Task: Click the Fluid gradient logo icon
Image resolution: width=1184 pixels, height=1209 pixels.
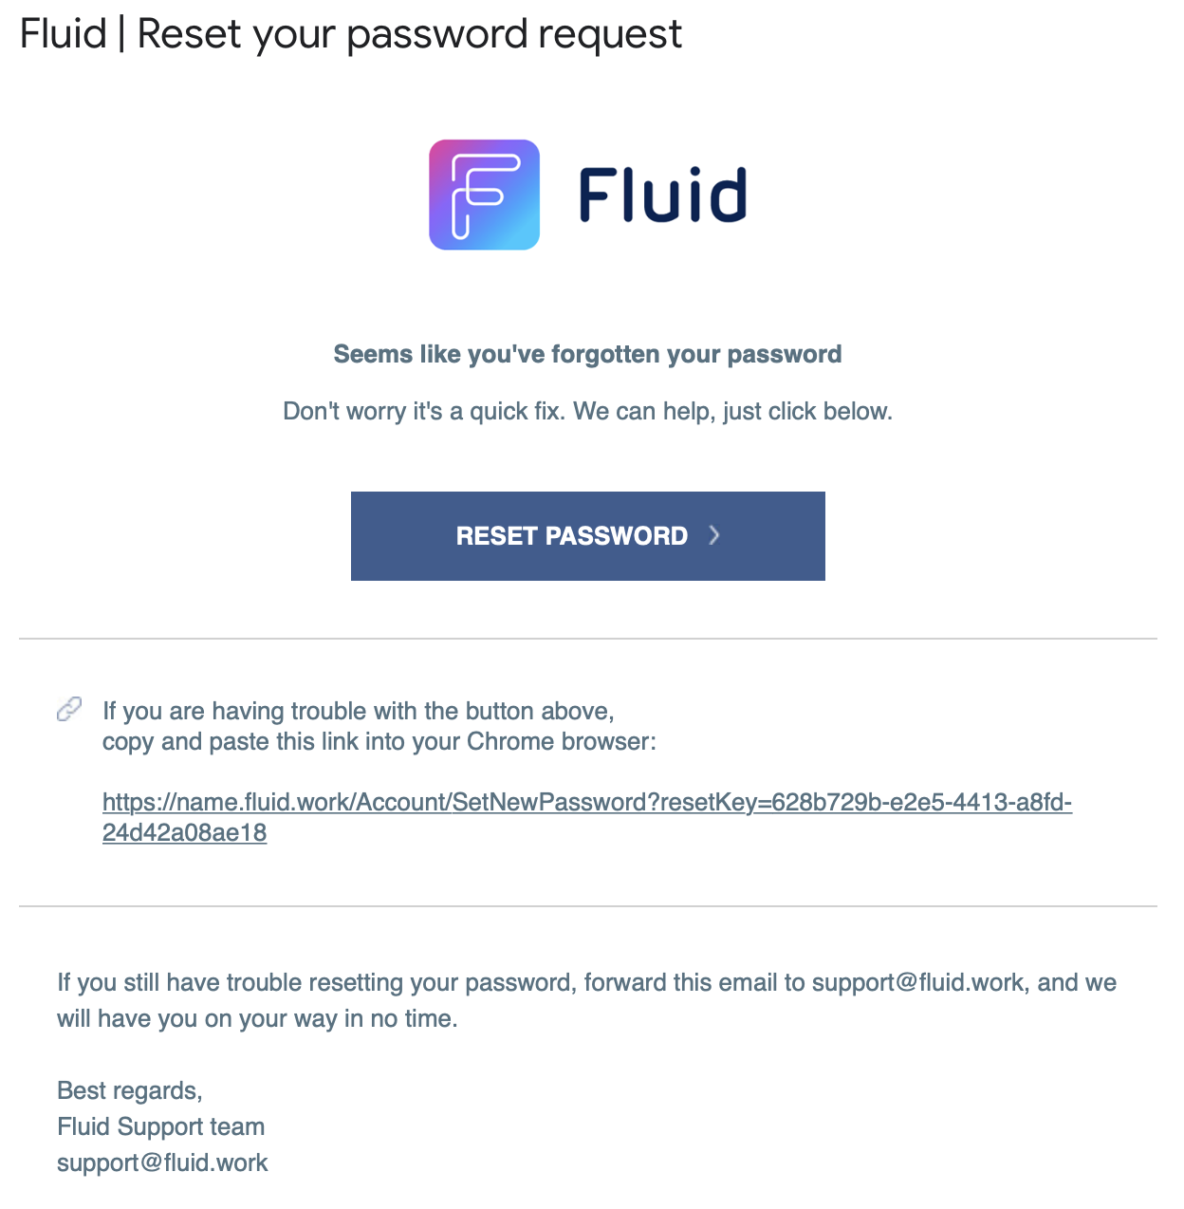Action: [x=484, y=195]
